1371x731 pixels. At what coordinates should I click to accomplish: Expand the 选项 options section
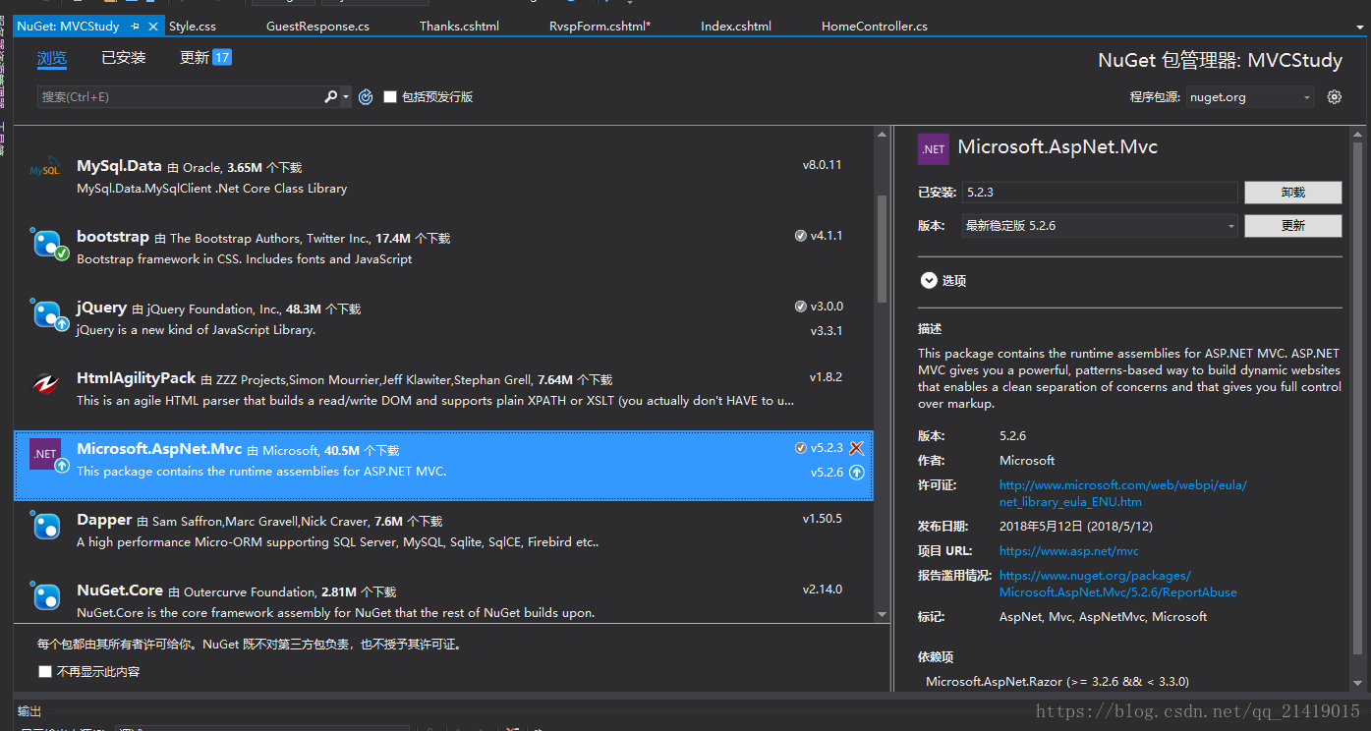pos(943,281)
